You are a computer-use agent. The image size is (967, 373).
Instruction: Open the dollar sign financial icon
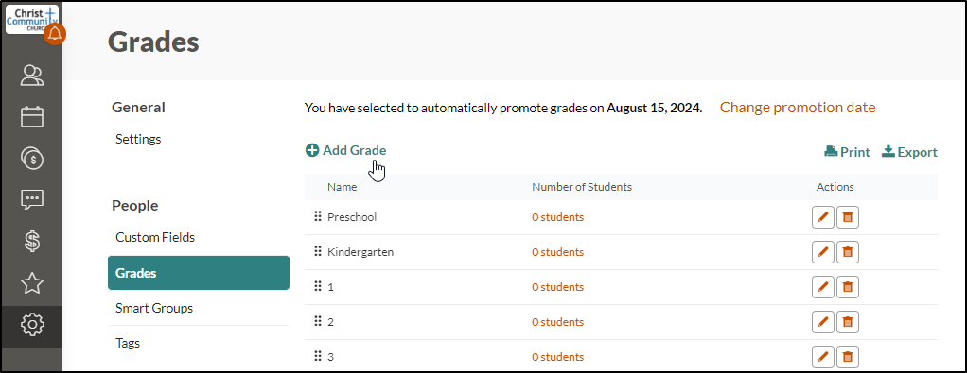(x=32, y=241)
